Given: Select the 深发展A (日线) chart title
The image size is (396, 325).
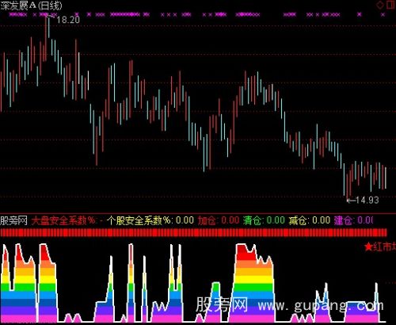Looking at the screenshot, I should 31,6.
